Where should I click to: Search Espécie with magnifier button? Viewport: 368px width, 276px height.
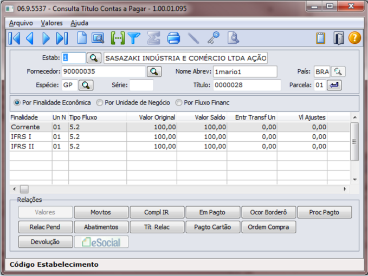[x=86, y=85]
